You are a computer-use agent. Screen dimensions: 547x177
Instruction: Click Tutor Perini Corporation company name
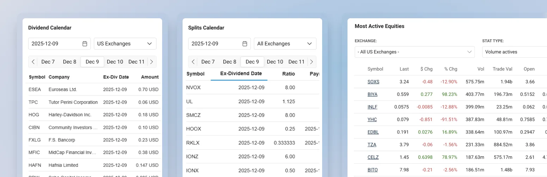point(73,102)
